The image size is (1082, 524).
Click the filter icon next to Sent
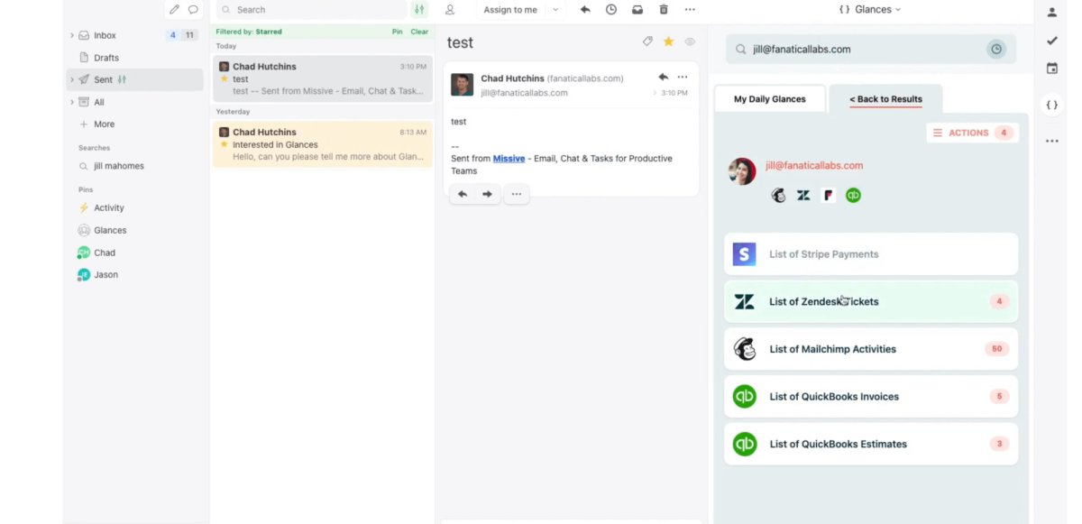coord(123,80)
